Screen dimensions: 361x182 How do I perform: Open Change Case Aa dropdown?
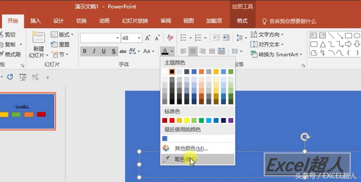coord(149,51)
